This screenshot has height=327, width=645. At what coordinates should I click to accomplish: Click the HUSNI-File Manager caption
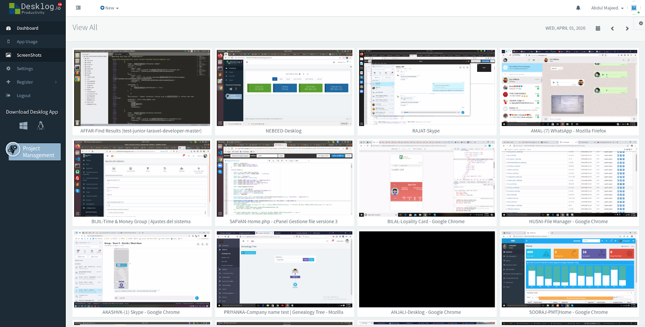[568, 222]
